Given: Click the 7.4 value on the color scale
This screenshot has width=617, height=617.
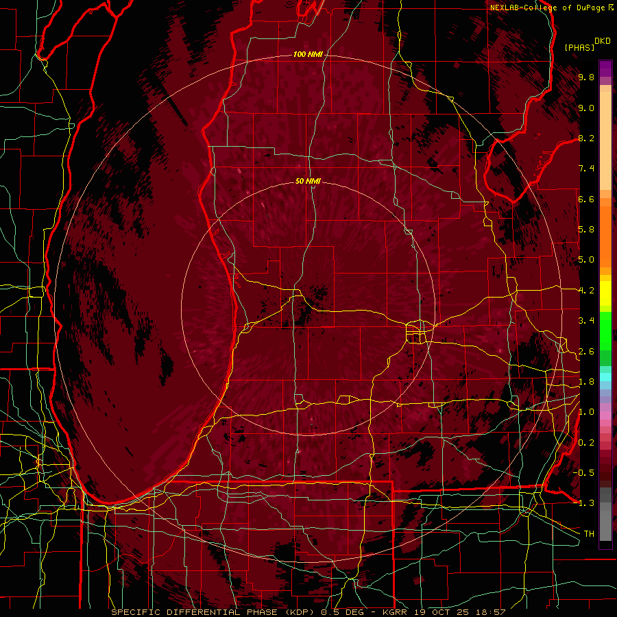Looking at the screenshot, I should 586,169.
